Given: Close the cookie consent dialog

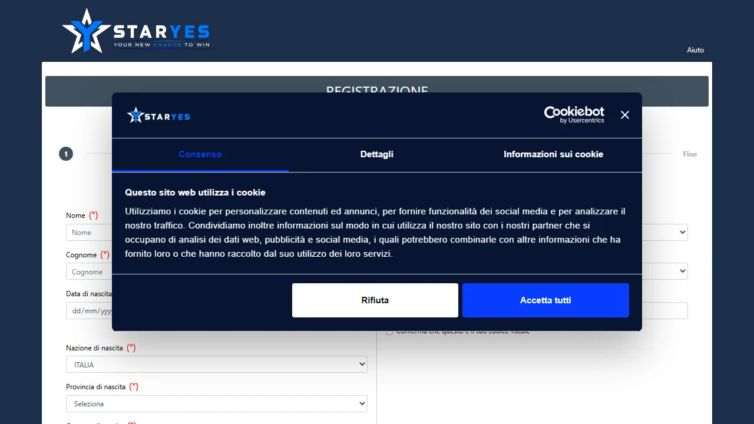Looking at the screenshot, I should point(625,115).
